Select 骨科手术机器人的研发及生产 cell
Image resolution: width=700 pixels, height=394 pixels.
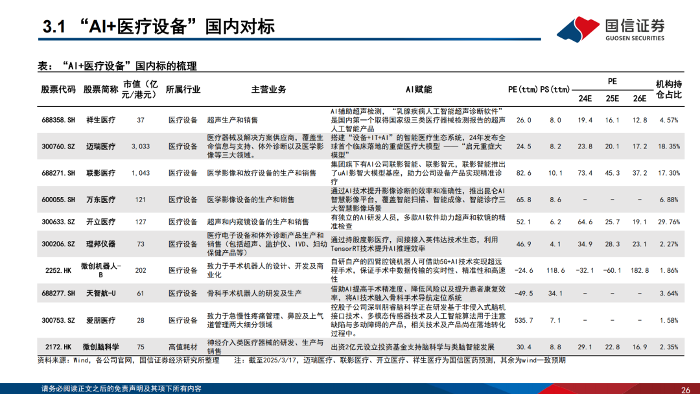point(254,293)
